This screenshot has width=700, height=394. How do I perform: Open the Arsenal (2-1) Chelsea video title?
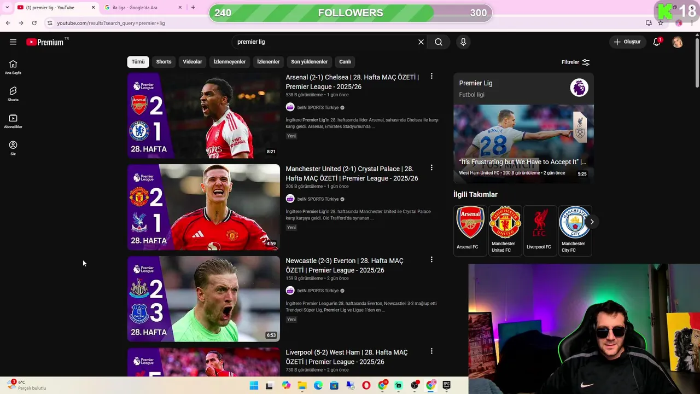tap(352, 82)
